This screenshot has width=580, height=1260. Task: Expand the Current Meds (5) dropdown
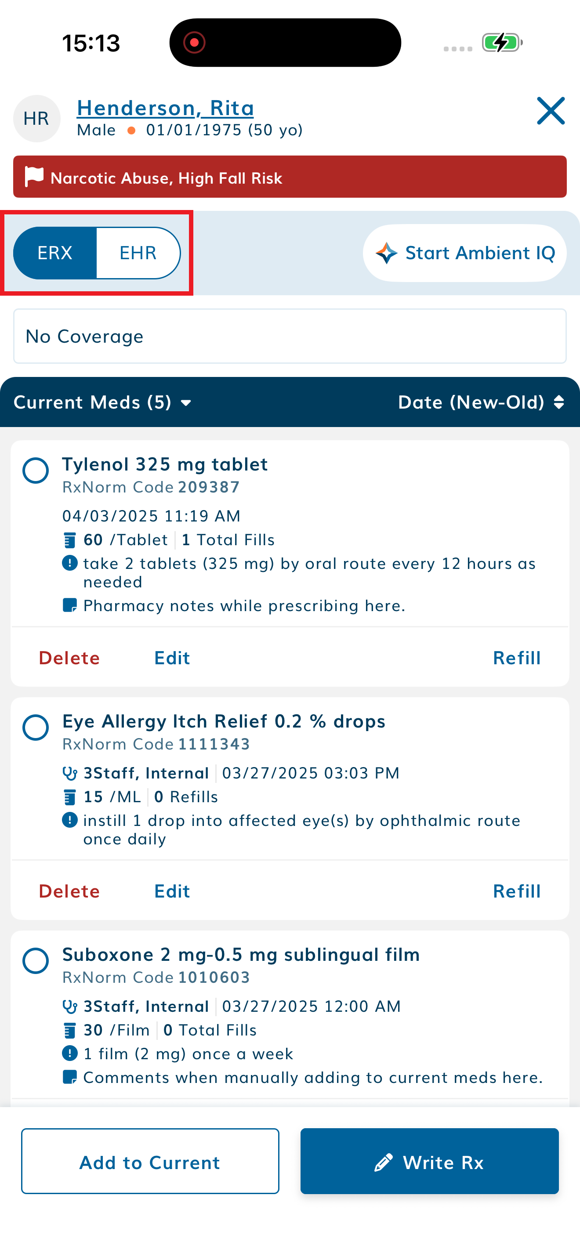(x=102, y=402)
